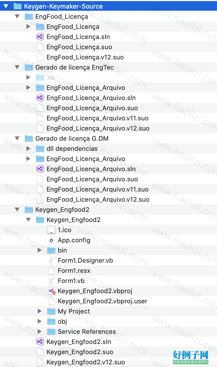This screenshot has width=217, height=367.
Task: Collapse the Gerado de licença EngTec folder
Action: (17, 67)
